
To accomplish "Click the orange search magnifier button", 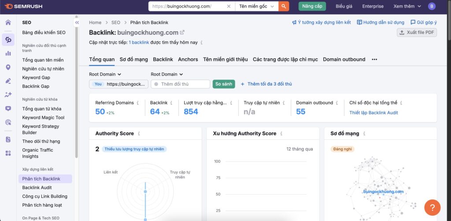I will [284, 6].
